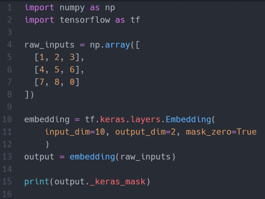
Task: Click 'layers' on line 10
Action: [x=146, y=120]
